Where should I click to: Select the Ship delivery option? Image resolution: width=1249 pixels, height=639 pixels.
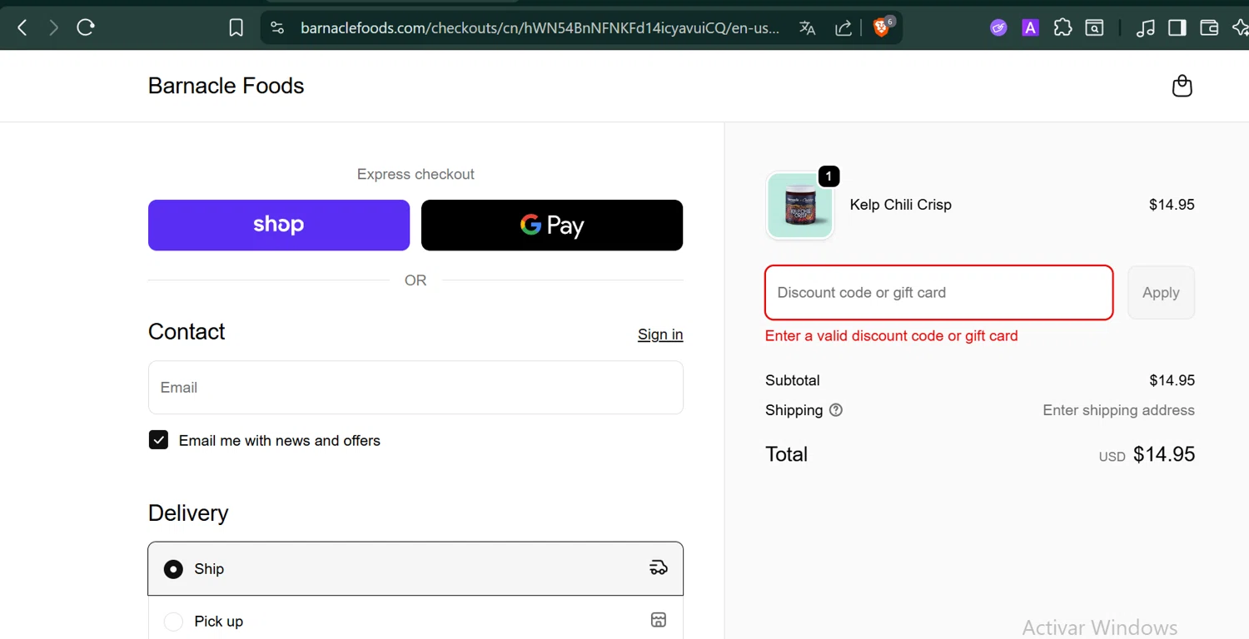(416, 569)
